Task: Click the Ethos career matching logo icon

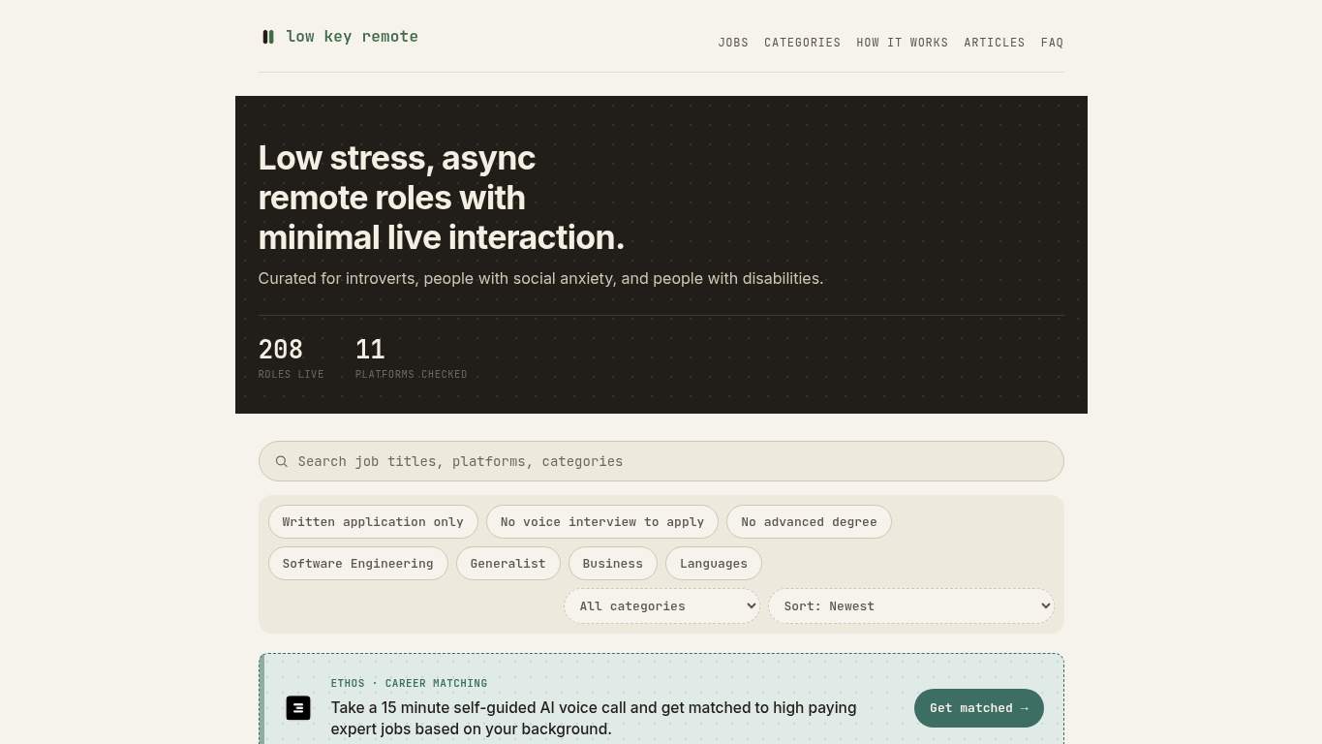Action: click(298, 708)
